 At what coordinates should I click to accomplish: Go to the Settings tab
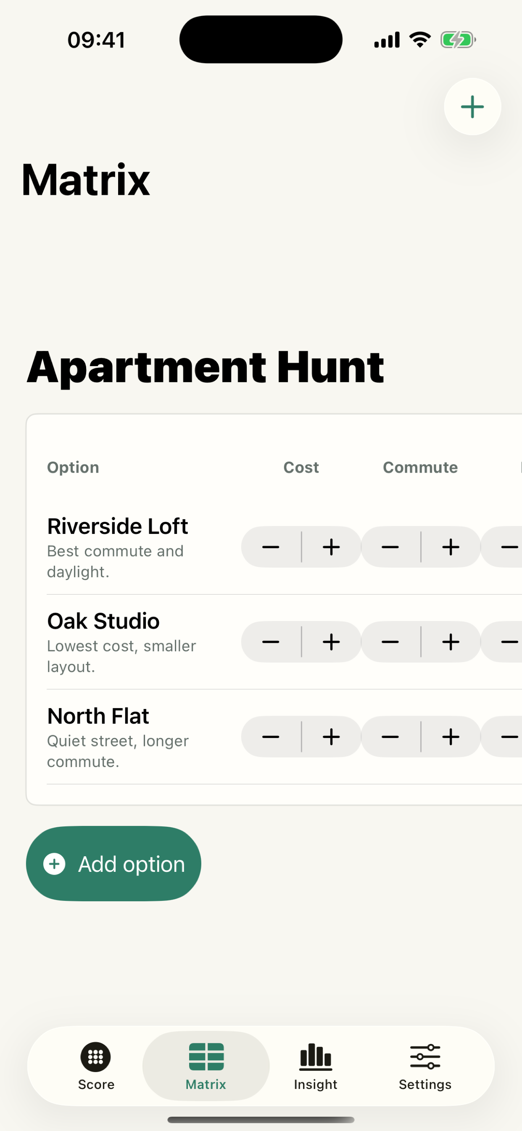[x=425, y=1066]
